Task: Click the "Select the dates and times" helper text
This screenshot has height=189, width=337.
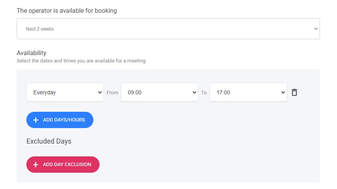Action: tap(81, 61)
